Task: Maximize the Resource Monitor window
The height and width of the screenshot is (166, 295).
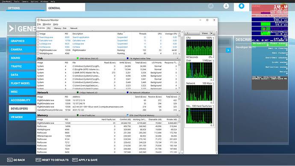Action: (x=207, y=20)
